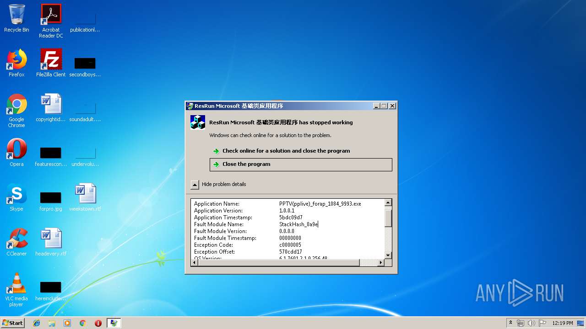Collapse Hide problem details arrow

pos(195,185)
